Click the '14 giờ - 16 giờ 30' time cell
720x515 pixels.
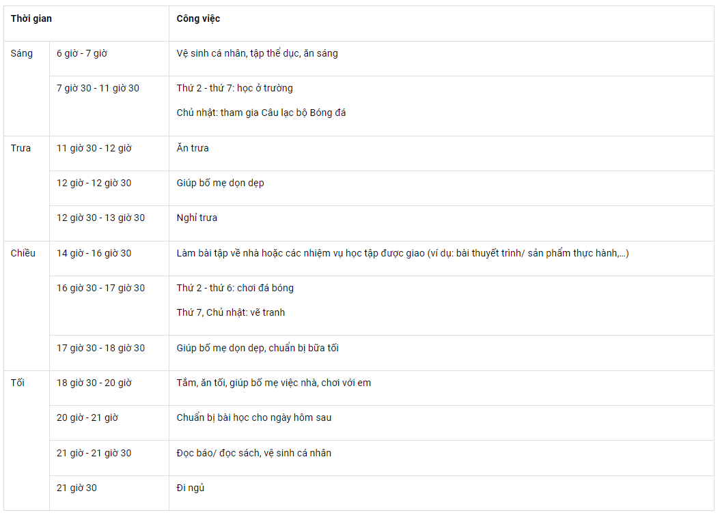pyautogui.click(x=109, y=259)
